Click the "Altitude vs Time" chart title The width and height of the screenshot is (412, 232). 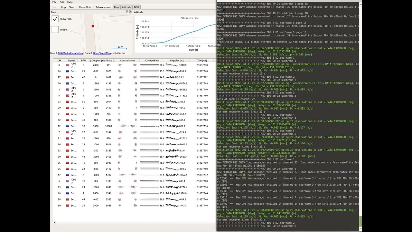tap(190, 18)
